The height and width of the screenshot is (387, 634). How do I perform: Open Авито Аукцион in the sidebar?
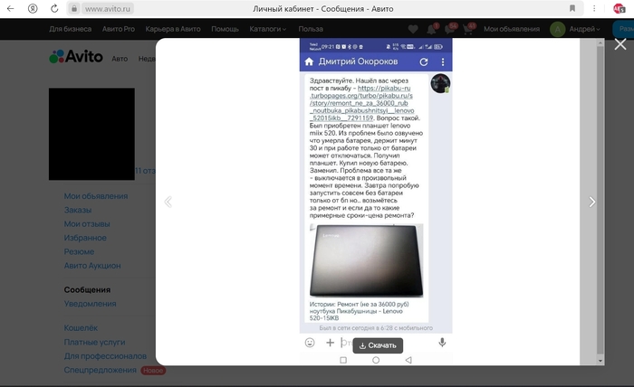tap(92, 266)
